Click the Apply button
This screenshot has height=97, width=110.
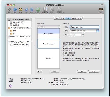coord(94,71)
